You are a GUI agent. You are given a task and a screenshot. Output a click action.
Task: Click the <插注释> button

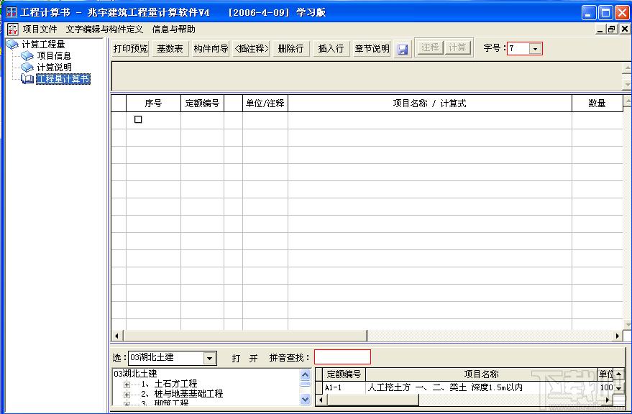(x=251, y=49)
